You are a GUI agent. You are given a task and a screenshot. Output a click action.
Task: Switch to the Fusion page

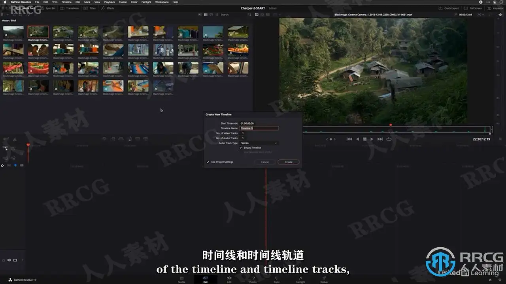[253, 280]
